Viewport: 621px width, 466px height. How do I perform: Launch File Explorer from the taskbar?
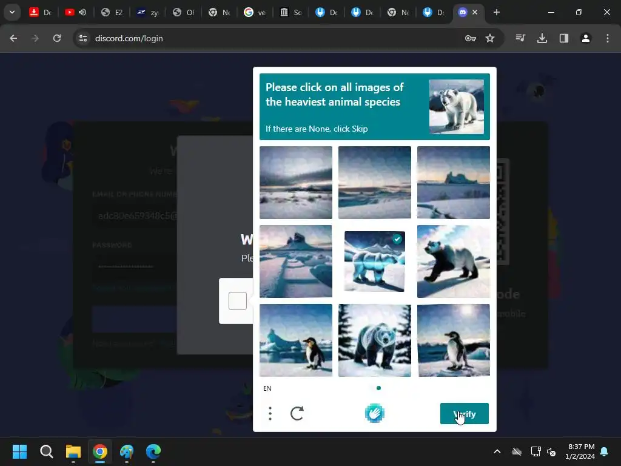[x=73, y=451]
